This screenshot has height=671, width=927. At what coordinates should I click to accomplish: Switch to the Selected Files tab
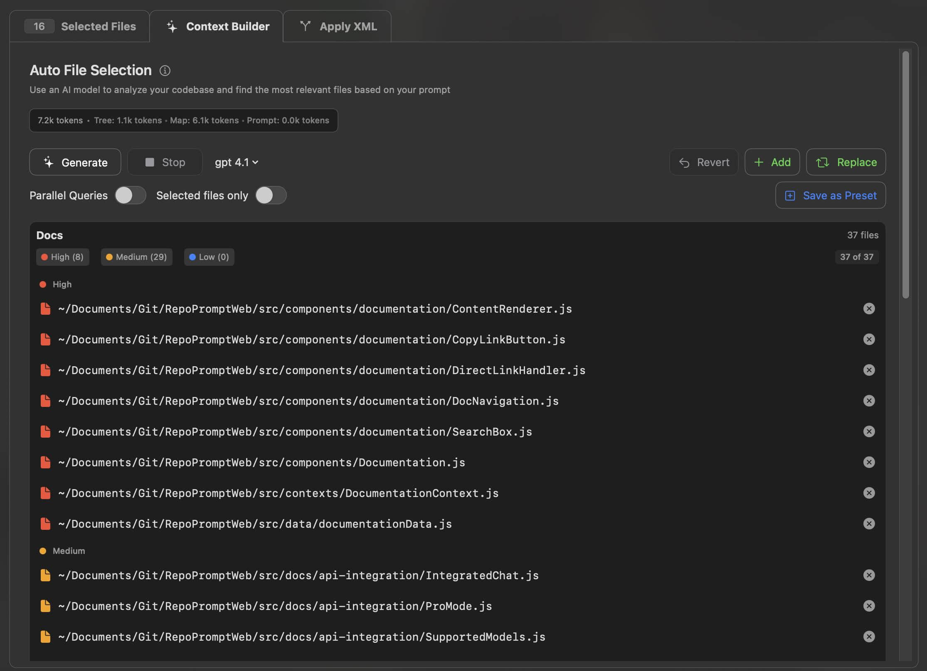[x=80, y=27]
